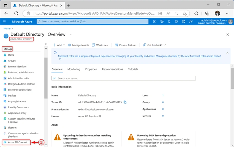This screenshot has height=147, width=234.
Task: Open a new browser tab
Action: [x=69, y=6]
